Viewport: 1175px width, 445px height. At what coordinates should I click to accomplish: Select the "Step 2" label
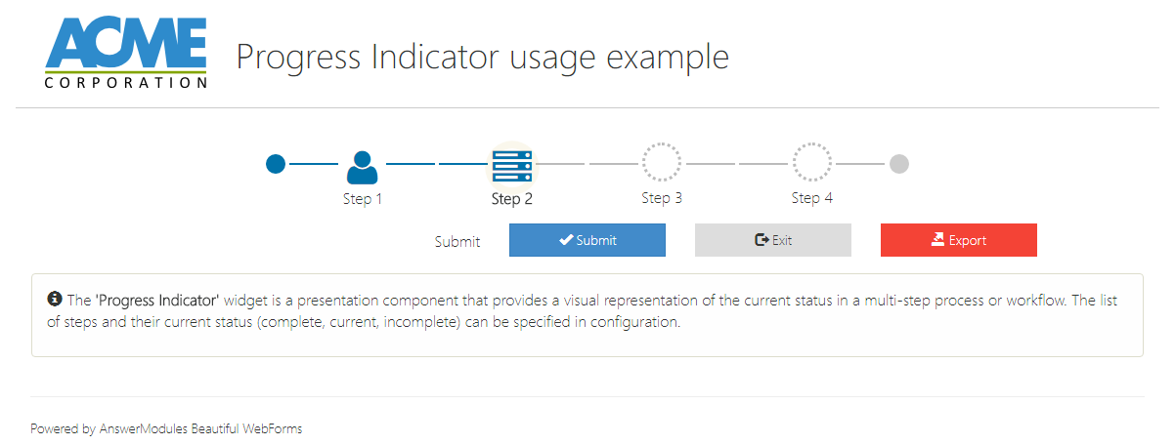pyautogui.click(x=511, y=199)
